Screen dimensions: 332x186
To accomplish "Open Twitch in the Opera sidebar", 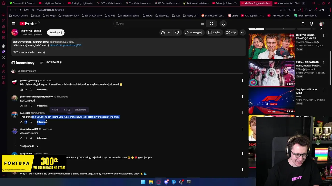I will [3, 52].
